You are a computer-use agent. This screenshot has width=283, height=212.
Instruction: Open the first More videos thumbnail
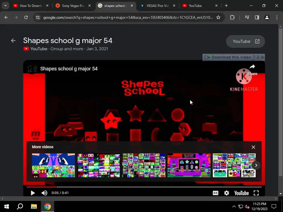click(53, 165)
